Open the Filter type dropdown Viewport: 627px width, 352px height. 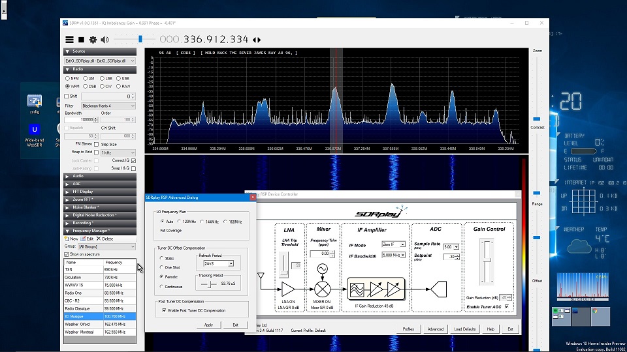tap(108, 106)
